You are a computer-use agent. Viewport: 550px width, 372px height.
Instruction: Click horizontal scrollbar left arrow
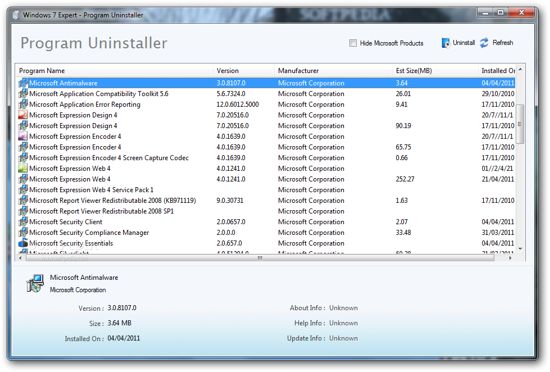(x=20, y=258)
